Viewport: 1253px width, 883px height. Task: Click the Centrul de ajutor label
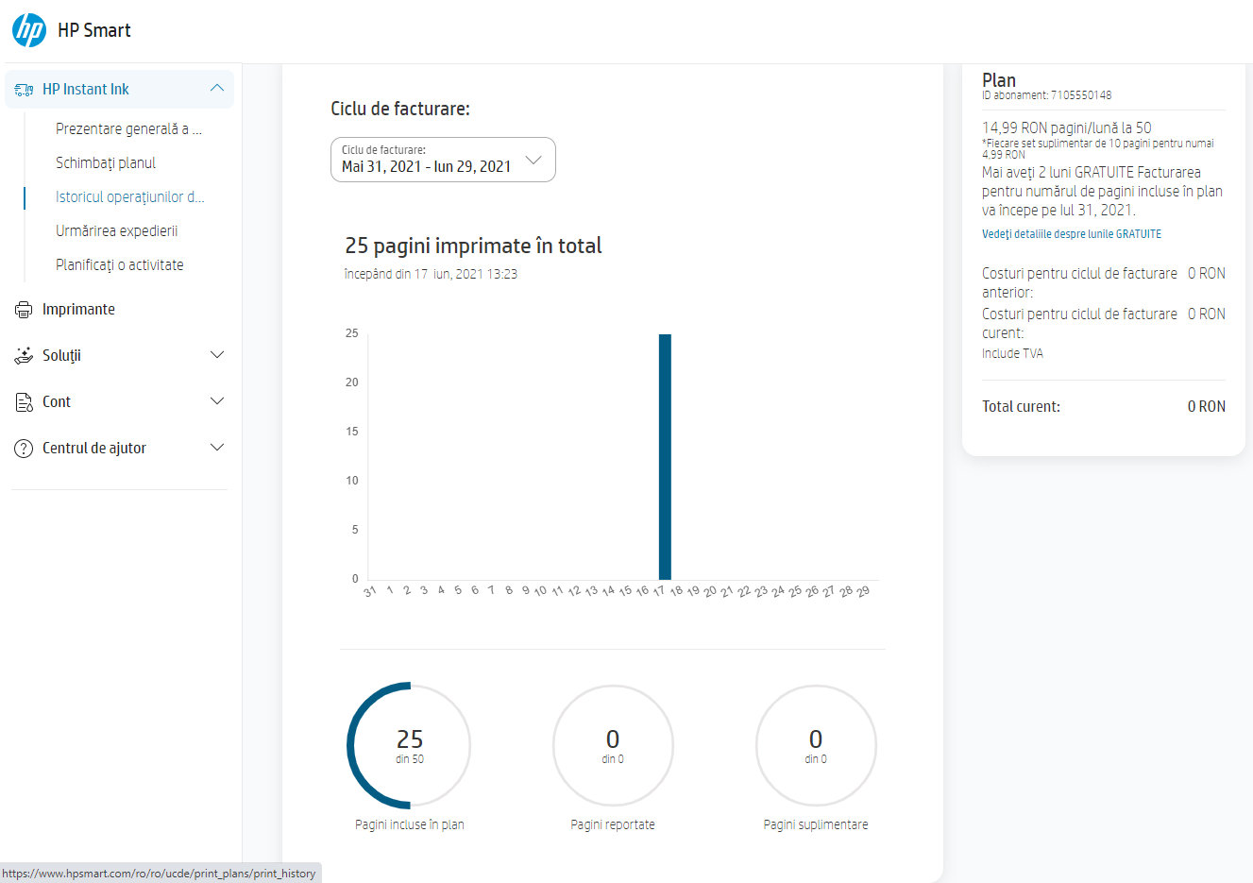tap(94, 448)
